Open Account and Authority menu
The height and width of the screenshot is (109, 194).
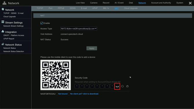click(161, 3)
